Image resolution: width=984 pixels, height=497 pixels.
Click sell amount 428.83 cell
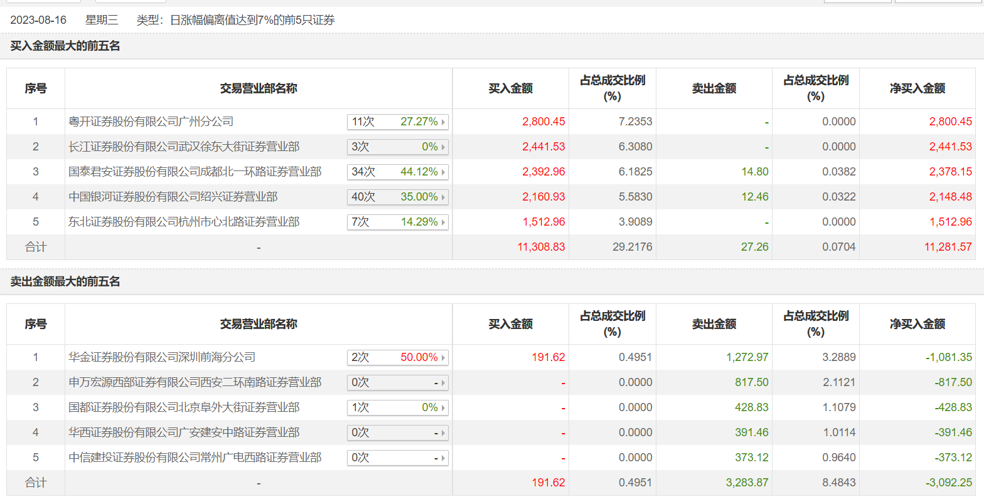pyautogui.click(x=752, y=407)
